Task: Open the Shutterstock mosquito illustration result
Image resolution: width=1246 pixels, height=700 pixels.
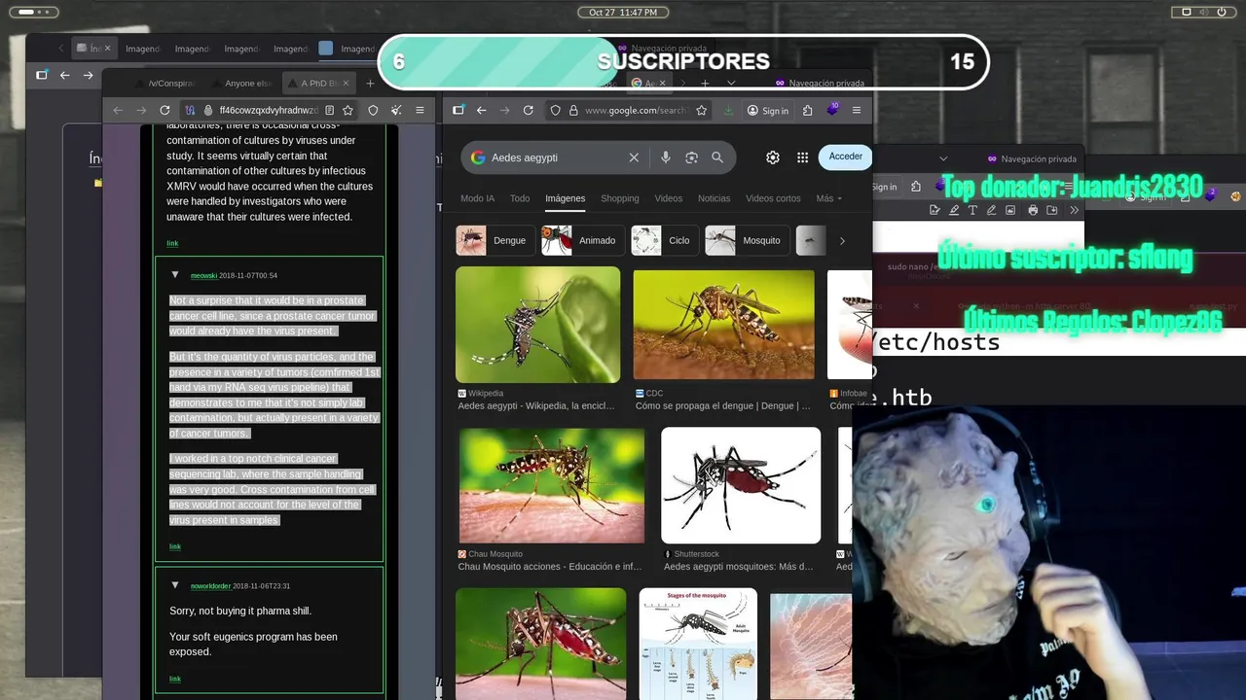Action: [x=741, y=485]
